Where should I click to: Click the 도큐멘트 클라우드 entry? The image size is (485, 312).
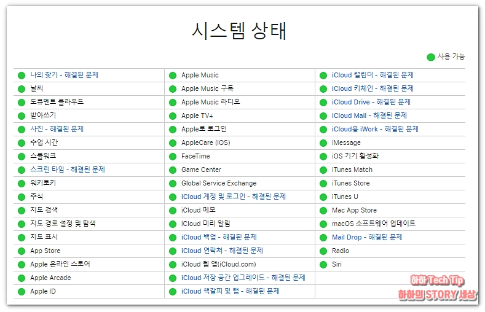pos(57,102)
